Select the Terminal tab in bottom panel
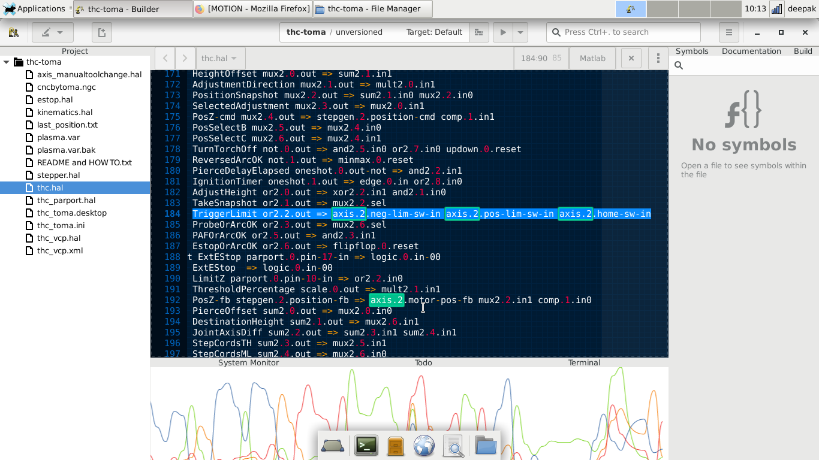The height and width of the screenshot is (460, 819). 584,362
